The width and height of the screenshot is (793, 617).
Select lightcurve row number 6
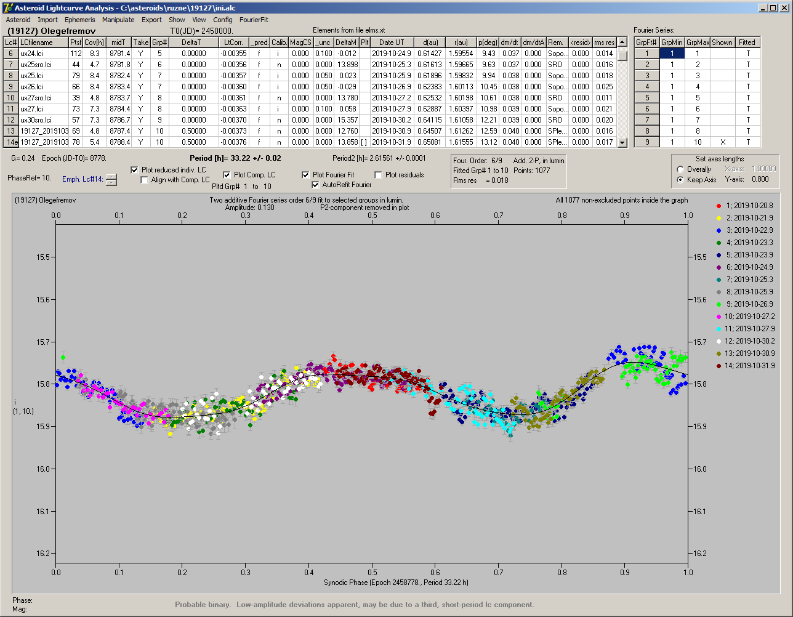click(10, 54)
